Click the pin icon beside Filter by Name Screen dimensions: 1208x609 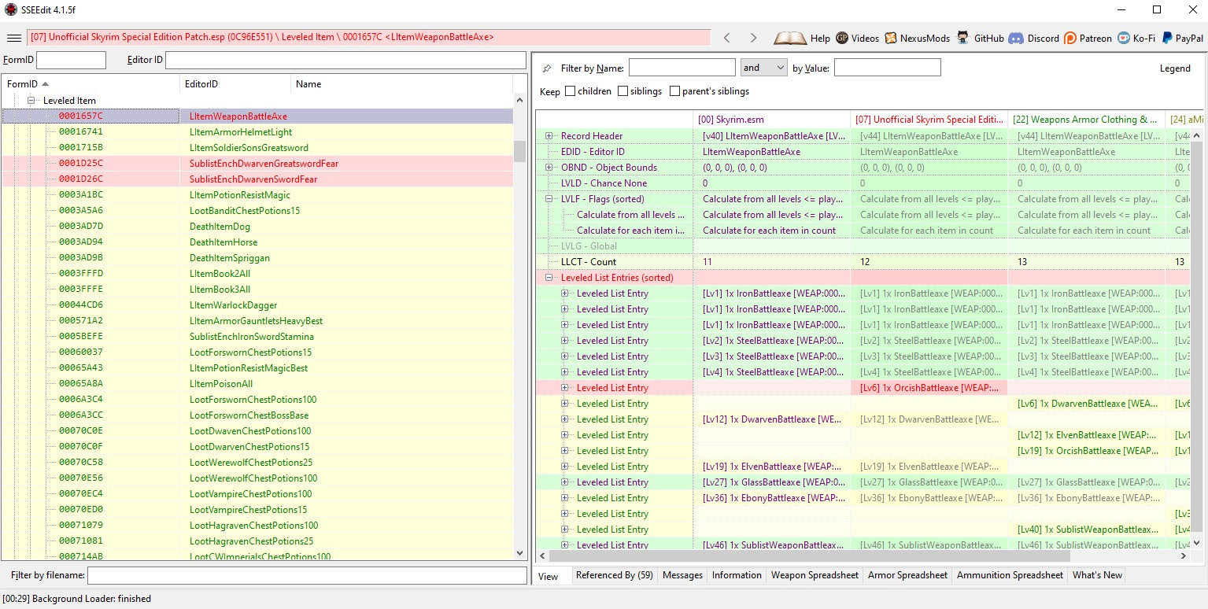tap(548, 68)
